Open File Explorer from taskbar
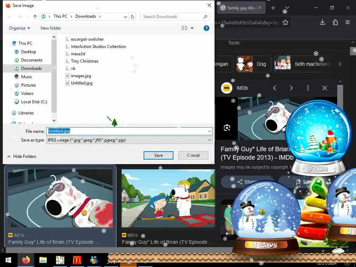The height and width of the screenshot is (267, 356). (43, 260)
